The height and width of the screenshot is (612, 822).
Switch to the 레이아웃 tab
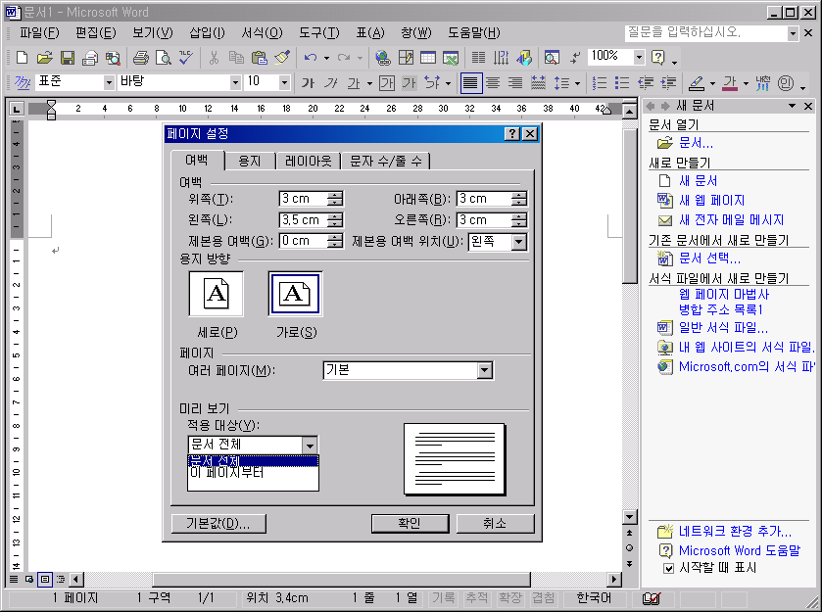309,161
